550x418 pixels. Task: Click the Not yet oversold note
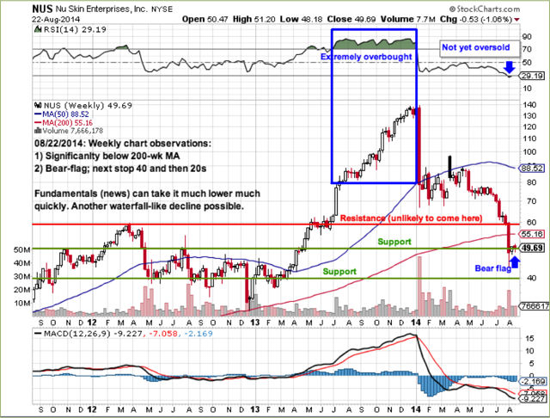click(x=475, y=47)
